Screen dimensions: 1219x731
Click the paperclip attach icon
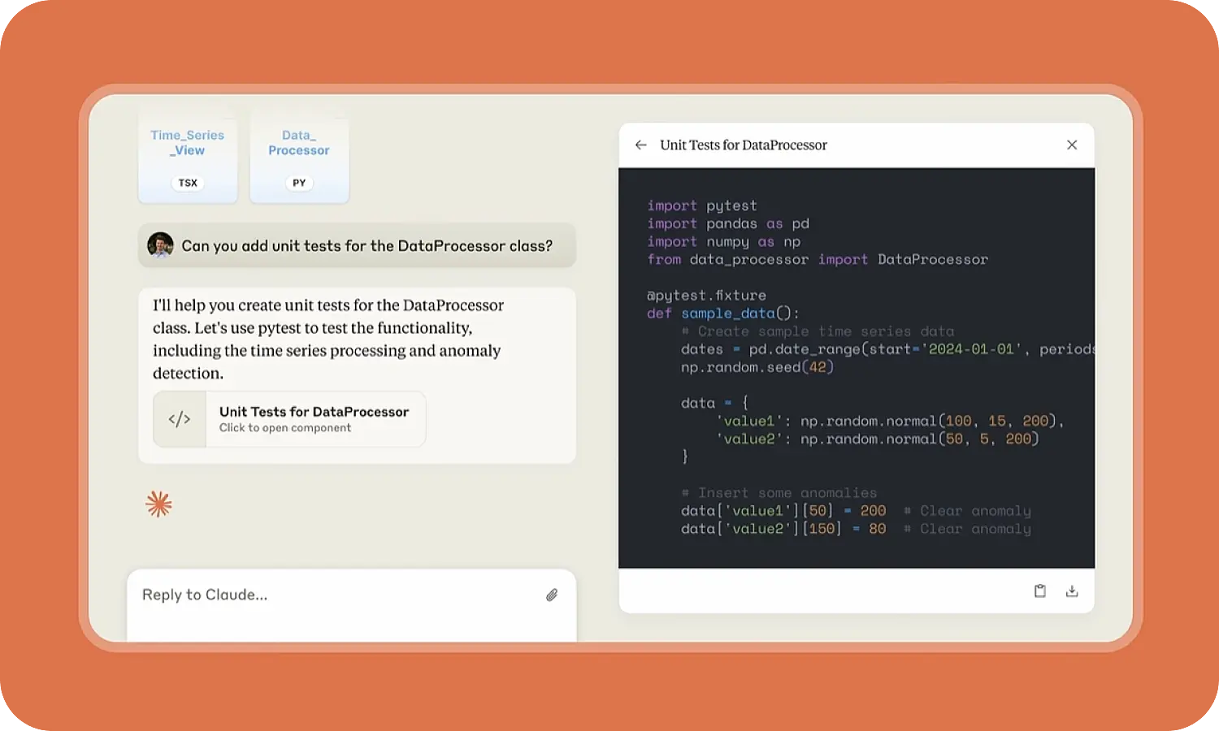[552, 595]
